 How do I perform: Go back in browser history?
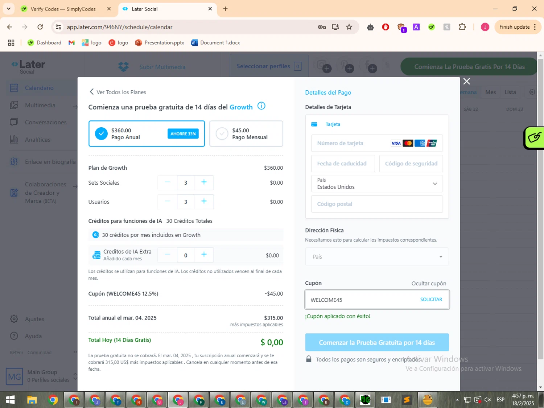tap(10, 27)
